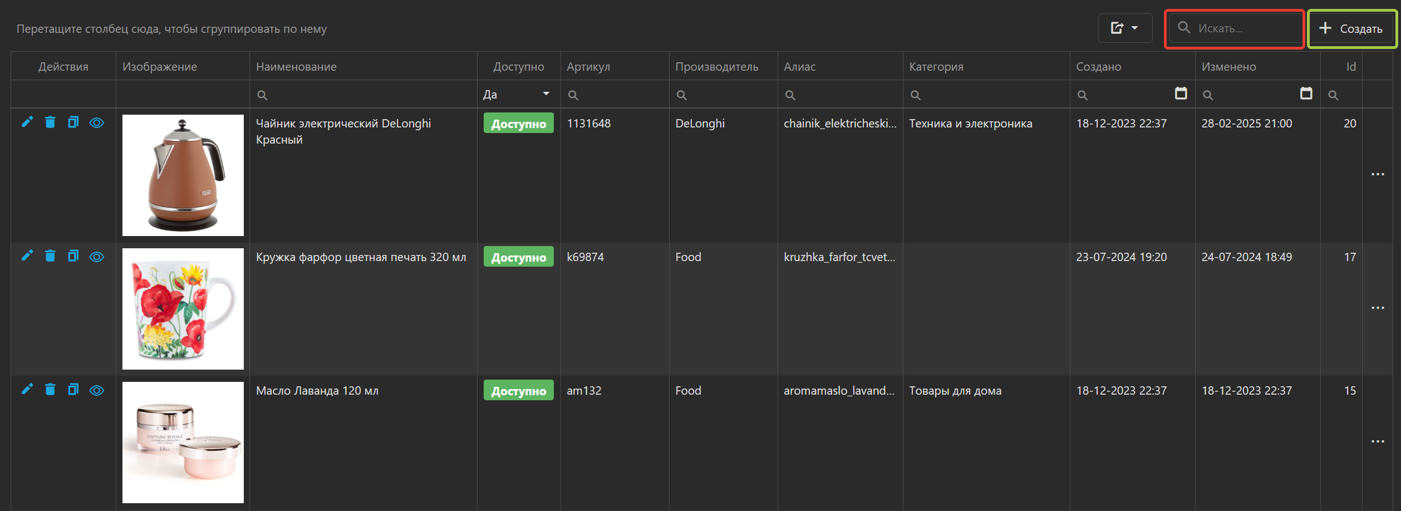Viewport: 1401px width, 511px height.
Task: Click the Создать button
Action: [x=1351, y=28]
